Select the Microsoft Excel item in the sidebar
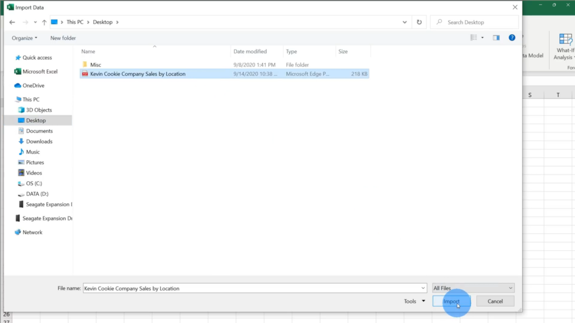Viewport: 575px width, 323px height. (x=39, y=72)
